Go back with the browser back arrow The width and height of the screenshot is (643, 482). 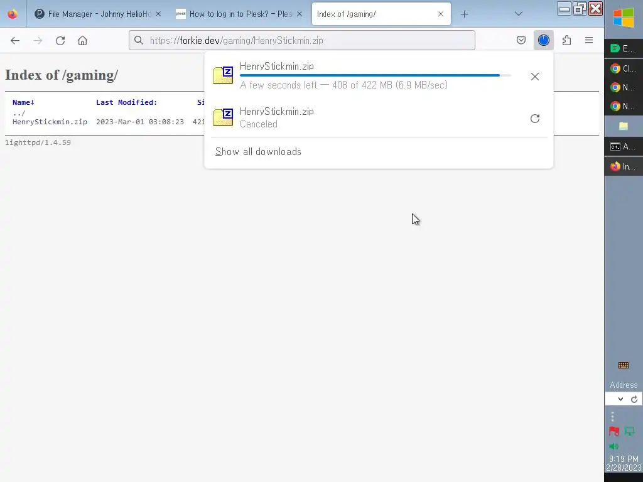[x=15, y=41]
